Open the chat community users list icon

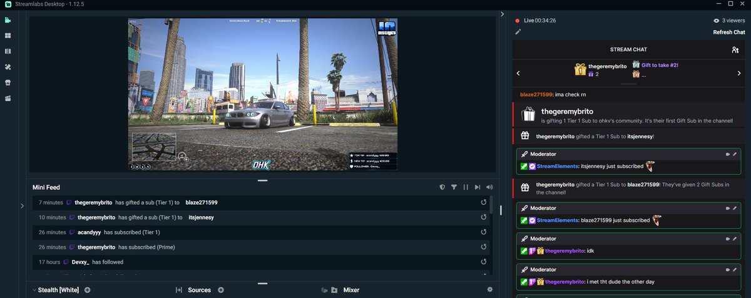735,50
